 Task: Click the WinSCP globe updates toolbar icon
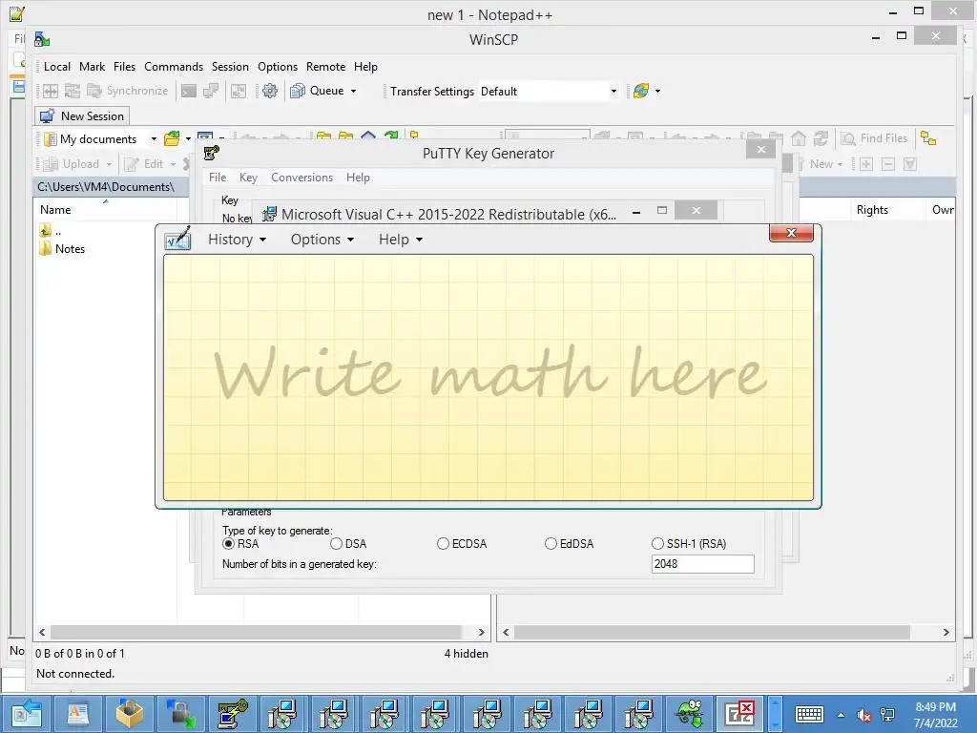(640, 91)
